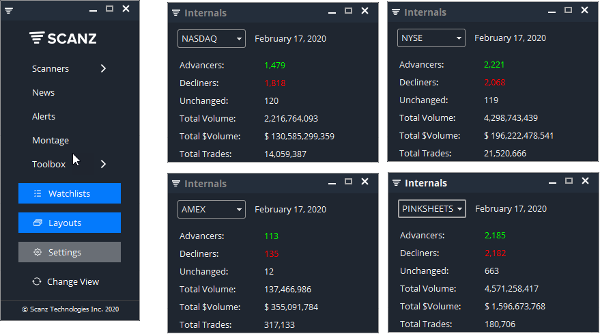The height and width of the screenshot is (334, 600).
Task: Click the title icon of PINKSHEETS Internals window
Action: coord(397,183)
